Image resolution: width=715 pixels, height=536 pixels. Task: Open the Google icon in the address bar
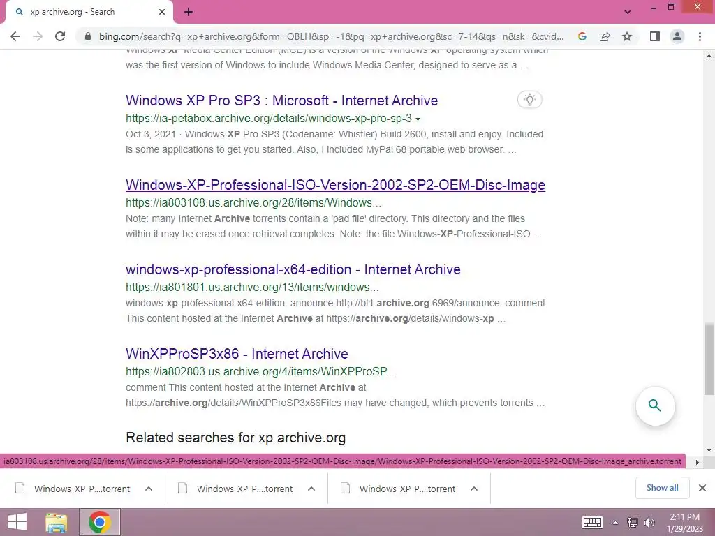click(x=582, y=36)
